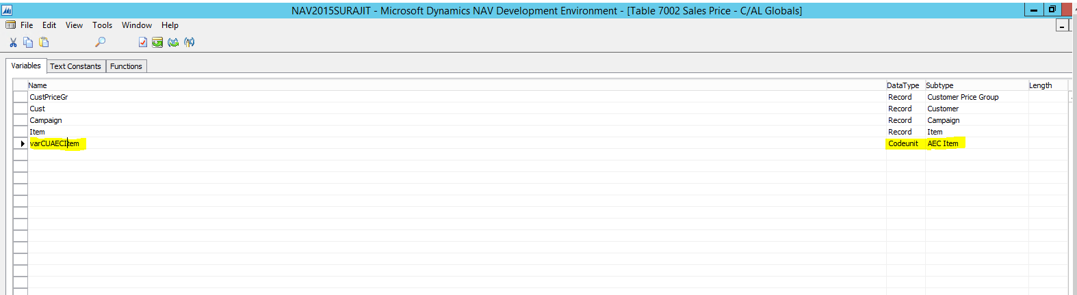Open the File menu

pyautogui.click(x=27, y=25)
